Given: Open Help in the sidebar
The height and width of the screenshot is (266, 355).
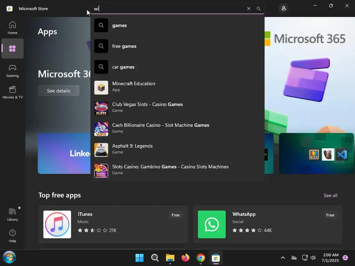Looking at the screenshot, I should 12,236.
